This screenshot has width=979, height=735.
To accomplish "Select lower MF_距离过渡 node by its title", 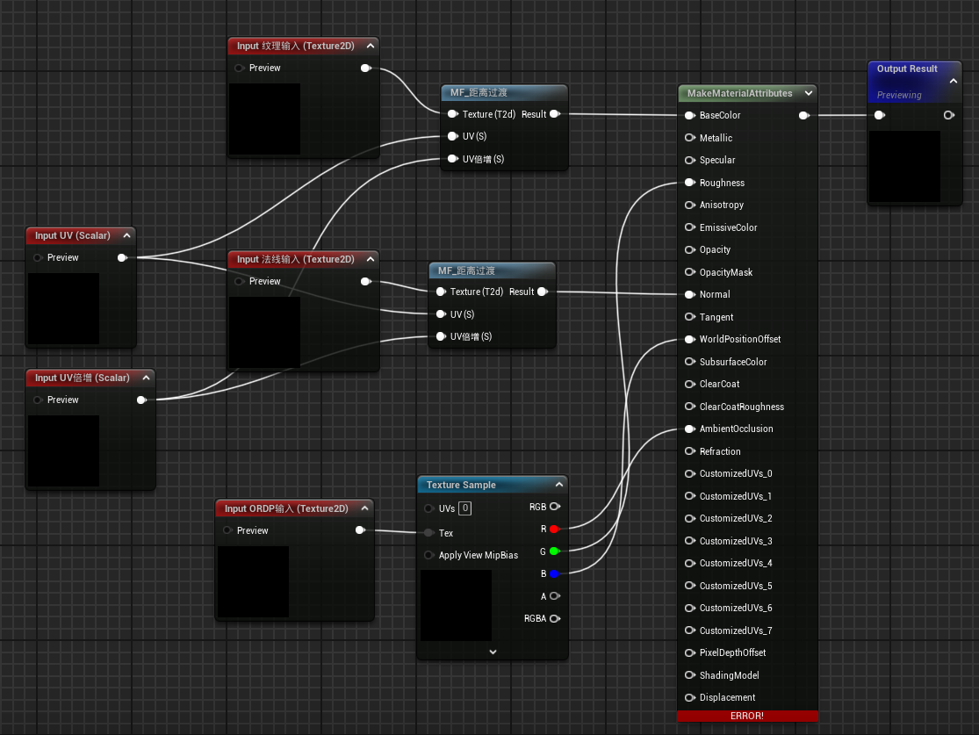I will (466, 270).
